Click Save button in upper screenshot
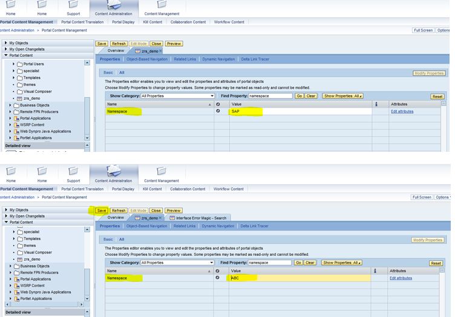 102,44
